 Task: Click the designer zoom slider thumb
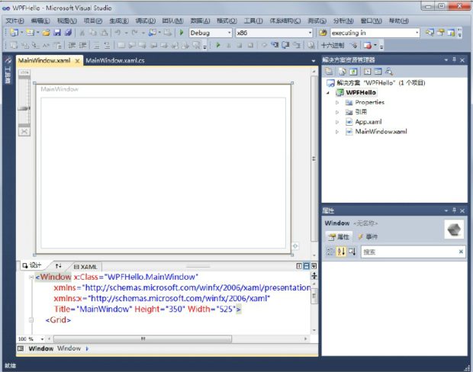click(x=24, y=108)
